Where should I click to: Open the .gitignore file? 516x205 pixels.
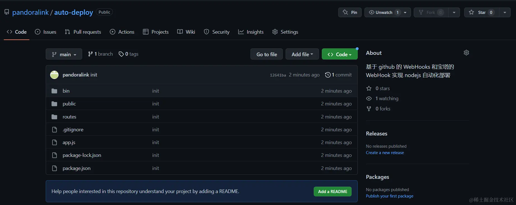(73, 129)
